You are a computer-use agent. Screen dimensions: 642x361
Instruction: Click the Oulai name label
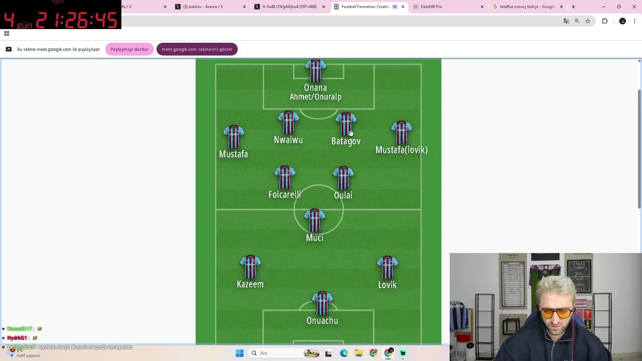point(343,195)
